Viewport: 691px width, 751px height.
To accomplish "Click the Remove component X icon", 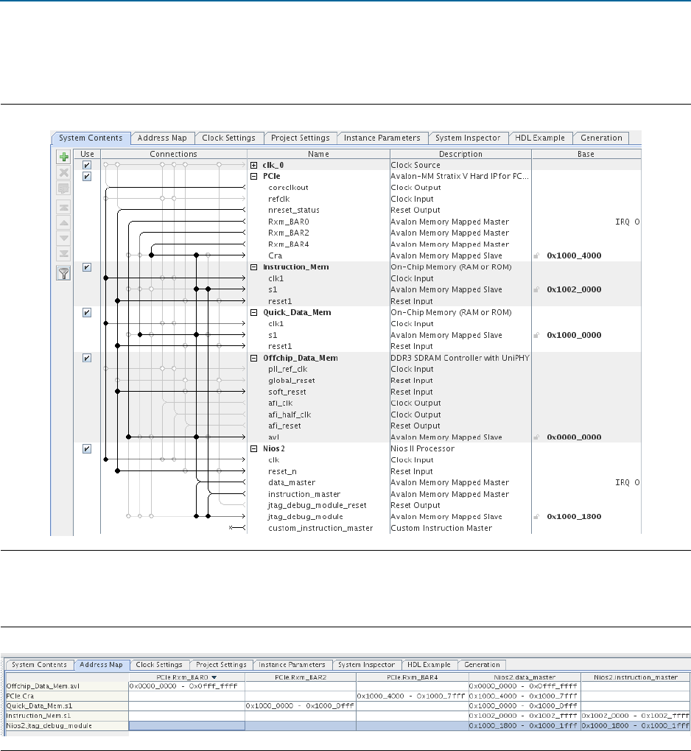I will 64,172.
